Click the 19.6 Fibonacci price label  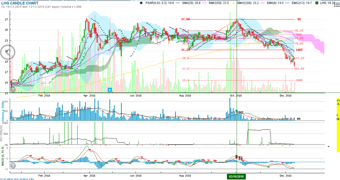tap(186, 58)
